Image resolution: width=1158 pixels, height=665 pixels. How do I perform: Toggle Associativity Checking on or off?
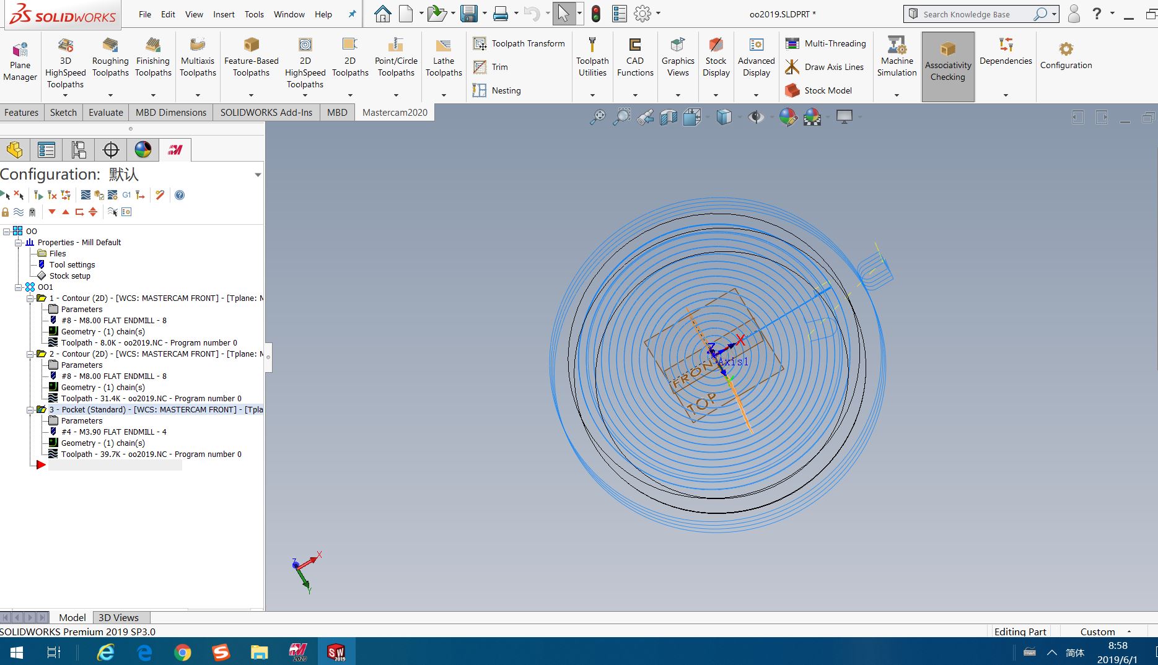click(x=947, y=66)
